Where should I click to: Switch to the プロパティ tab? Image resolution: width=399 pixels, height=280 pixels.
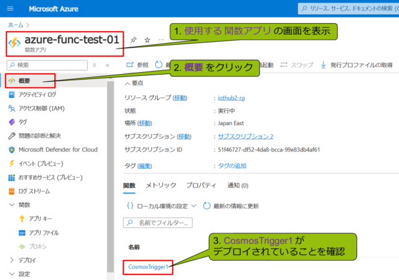coord(201,185)
